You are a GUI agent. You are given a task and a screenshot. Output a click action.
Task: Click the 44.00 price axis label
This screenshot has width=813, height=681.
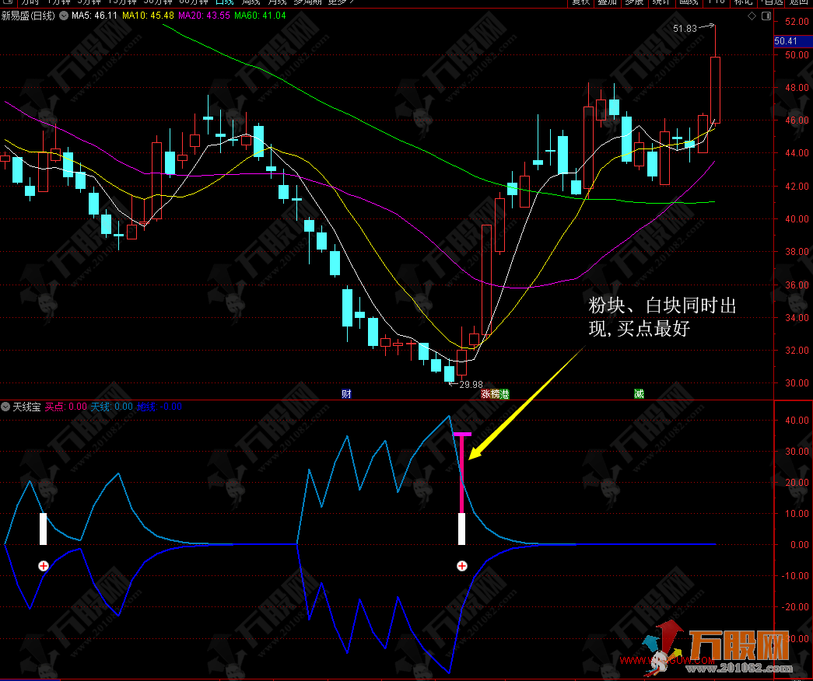(797, 153)
